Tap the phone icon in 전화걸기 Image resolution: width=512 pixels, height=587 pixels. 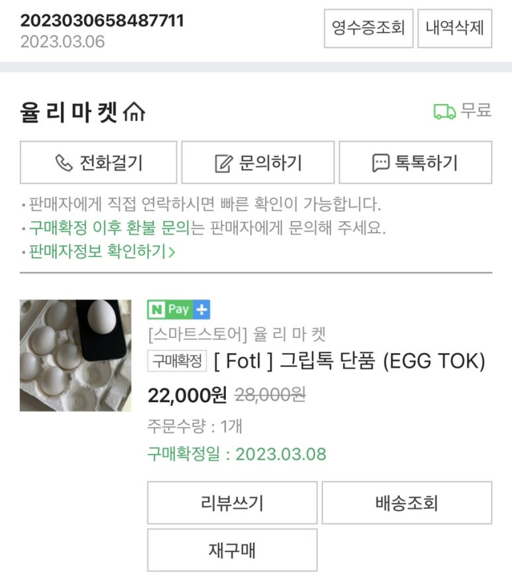click(x=64, y=163)
